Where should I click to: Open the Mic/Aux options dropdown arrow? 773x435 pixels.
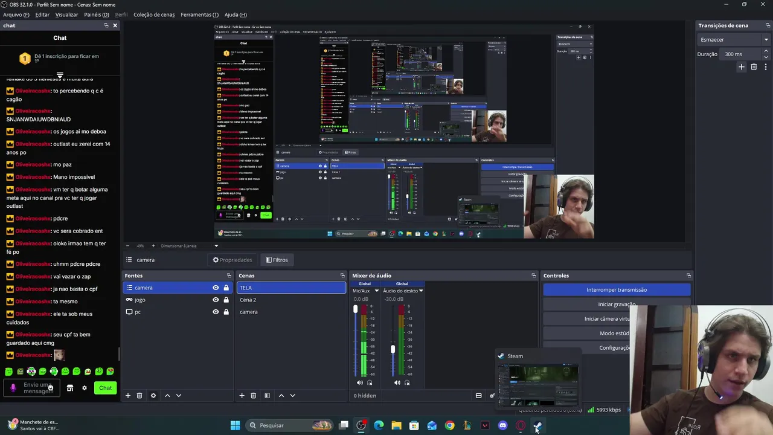(377, 291)
